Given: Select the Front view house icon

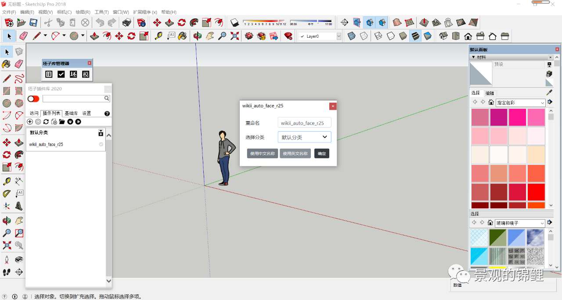Looking at the screenshot, I should (468, 36).
